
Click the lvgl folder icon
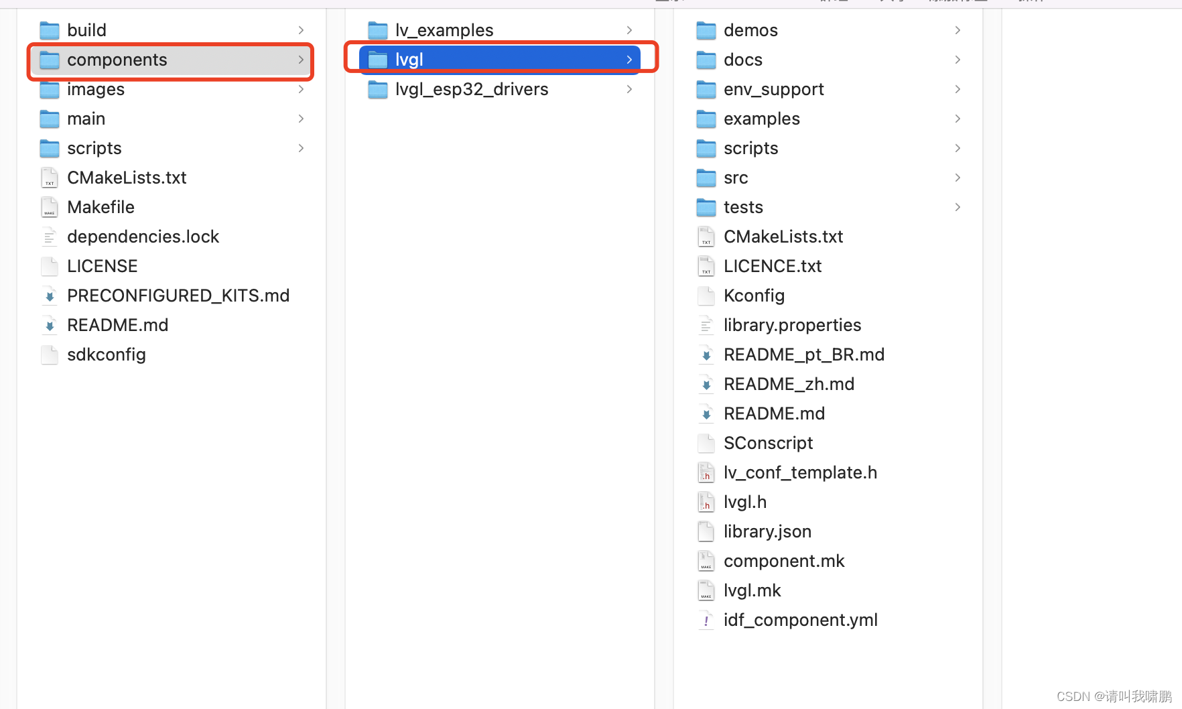pyautogui.click(x=378, y=60)
